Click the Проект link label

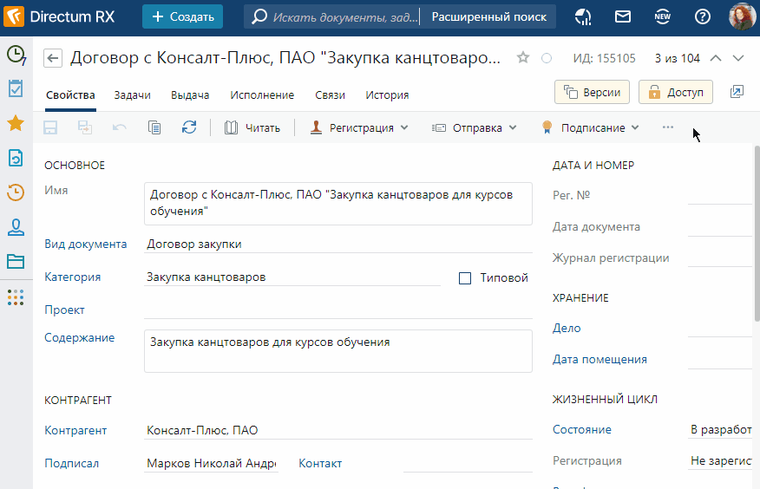[x=64, y=310]
